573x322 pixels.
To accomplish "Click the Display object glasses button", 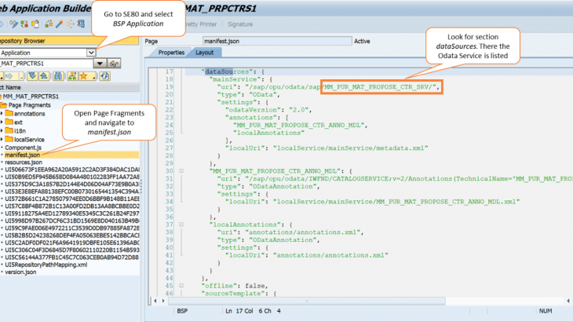I will coord(114,64).
